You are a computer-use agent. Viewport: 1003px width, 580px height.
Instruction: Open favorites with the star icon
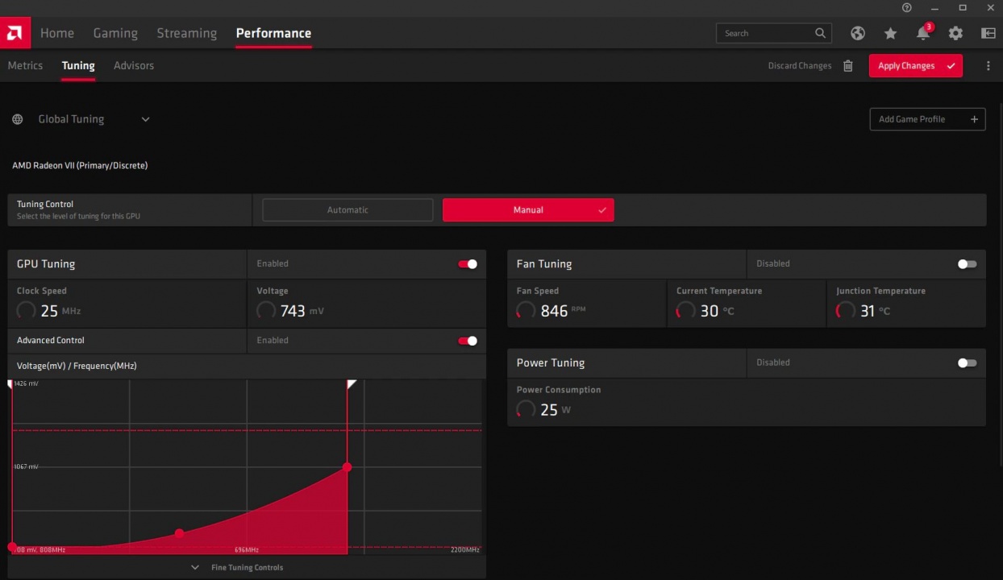890,33
